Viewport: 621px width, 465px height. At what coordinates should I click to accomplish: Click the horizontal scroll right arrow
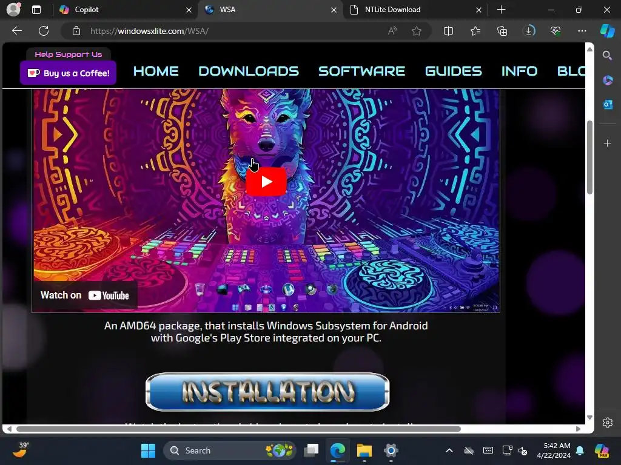[578, 429]
